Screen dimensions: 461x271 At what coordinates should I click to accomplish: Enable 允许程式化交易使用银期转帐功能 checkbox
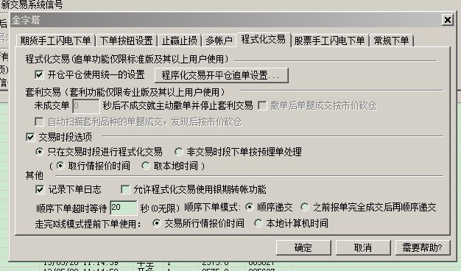tap(125, 189)
